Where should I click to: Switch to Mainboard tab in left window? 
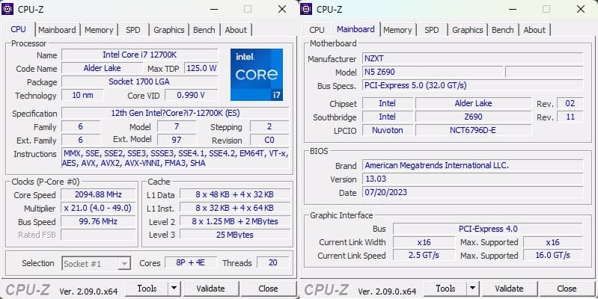tap(57, 30)
